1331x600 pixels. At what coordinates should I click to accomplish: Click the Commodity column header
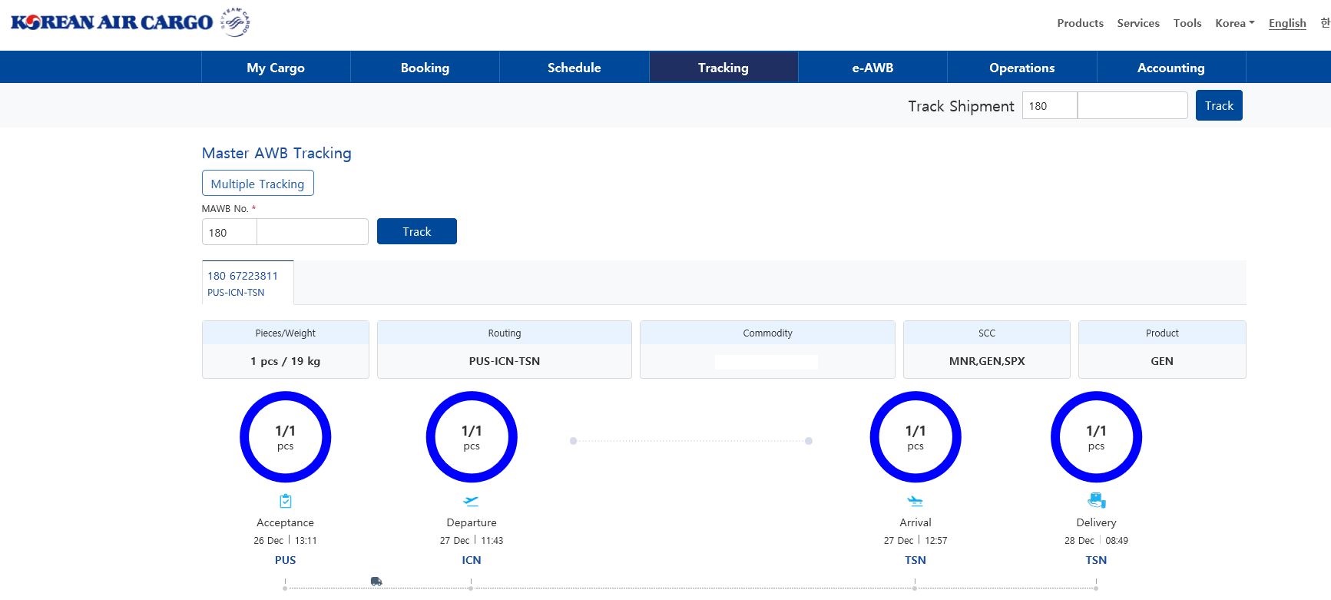[x=768, y=333]
